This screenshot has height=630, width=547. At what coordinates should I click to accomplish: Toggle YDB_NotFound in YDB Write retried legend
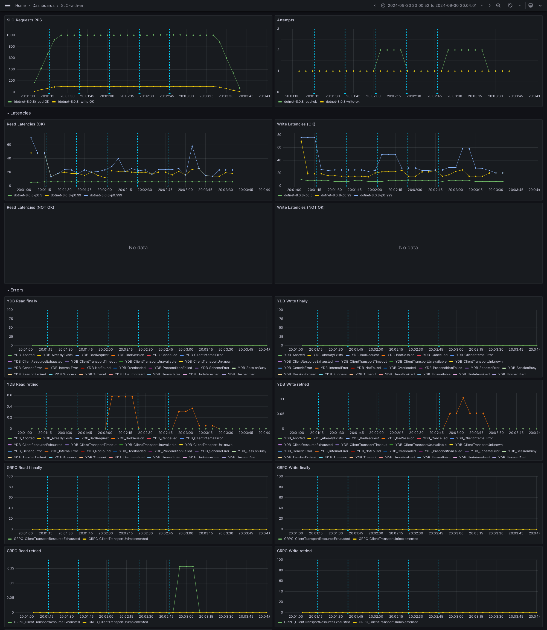(369, 451)
